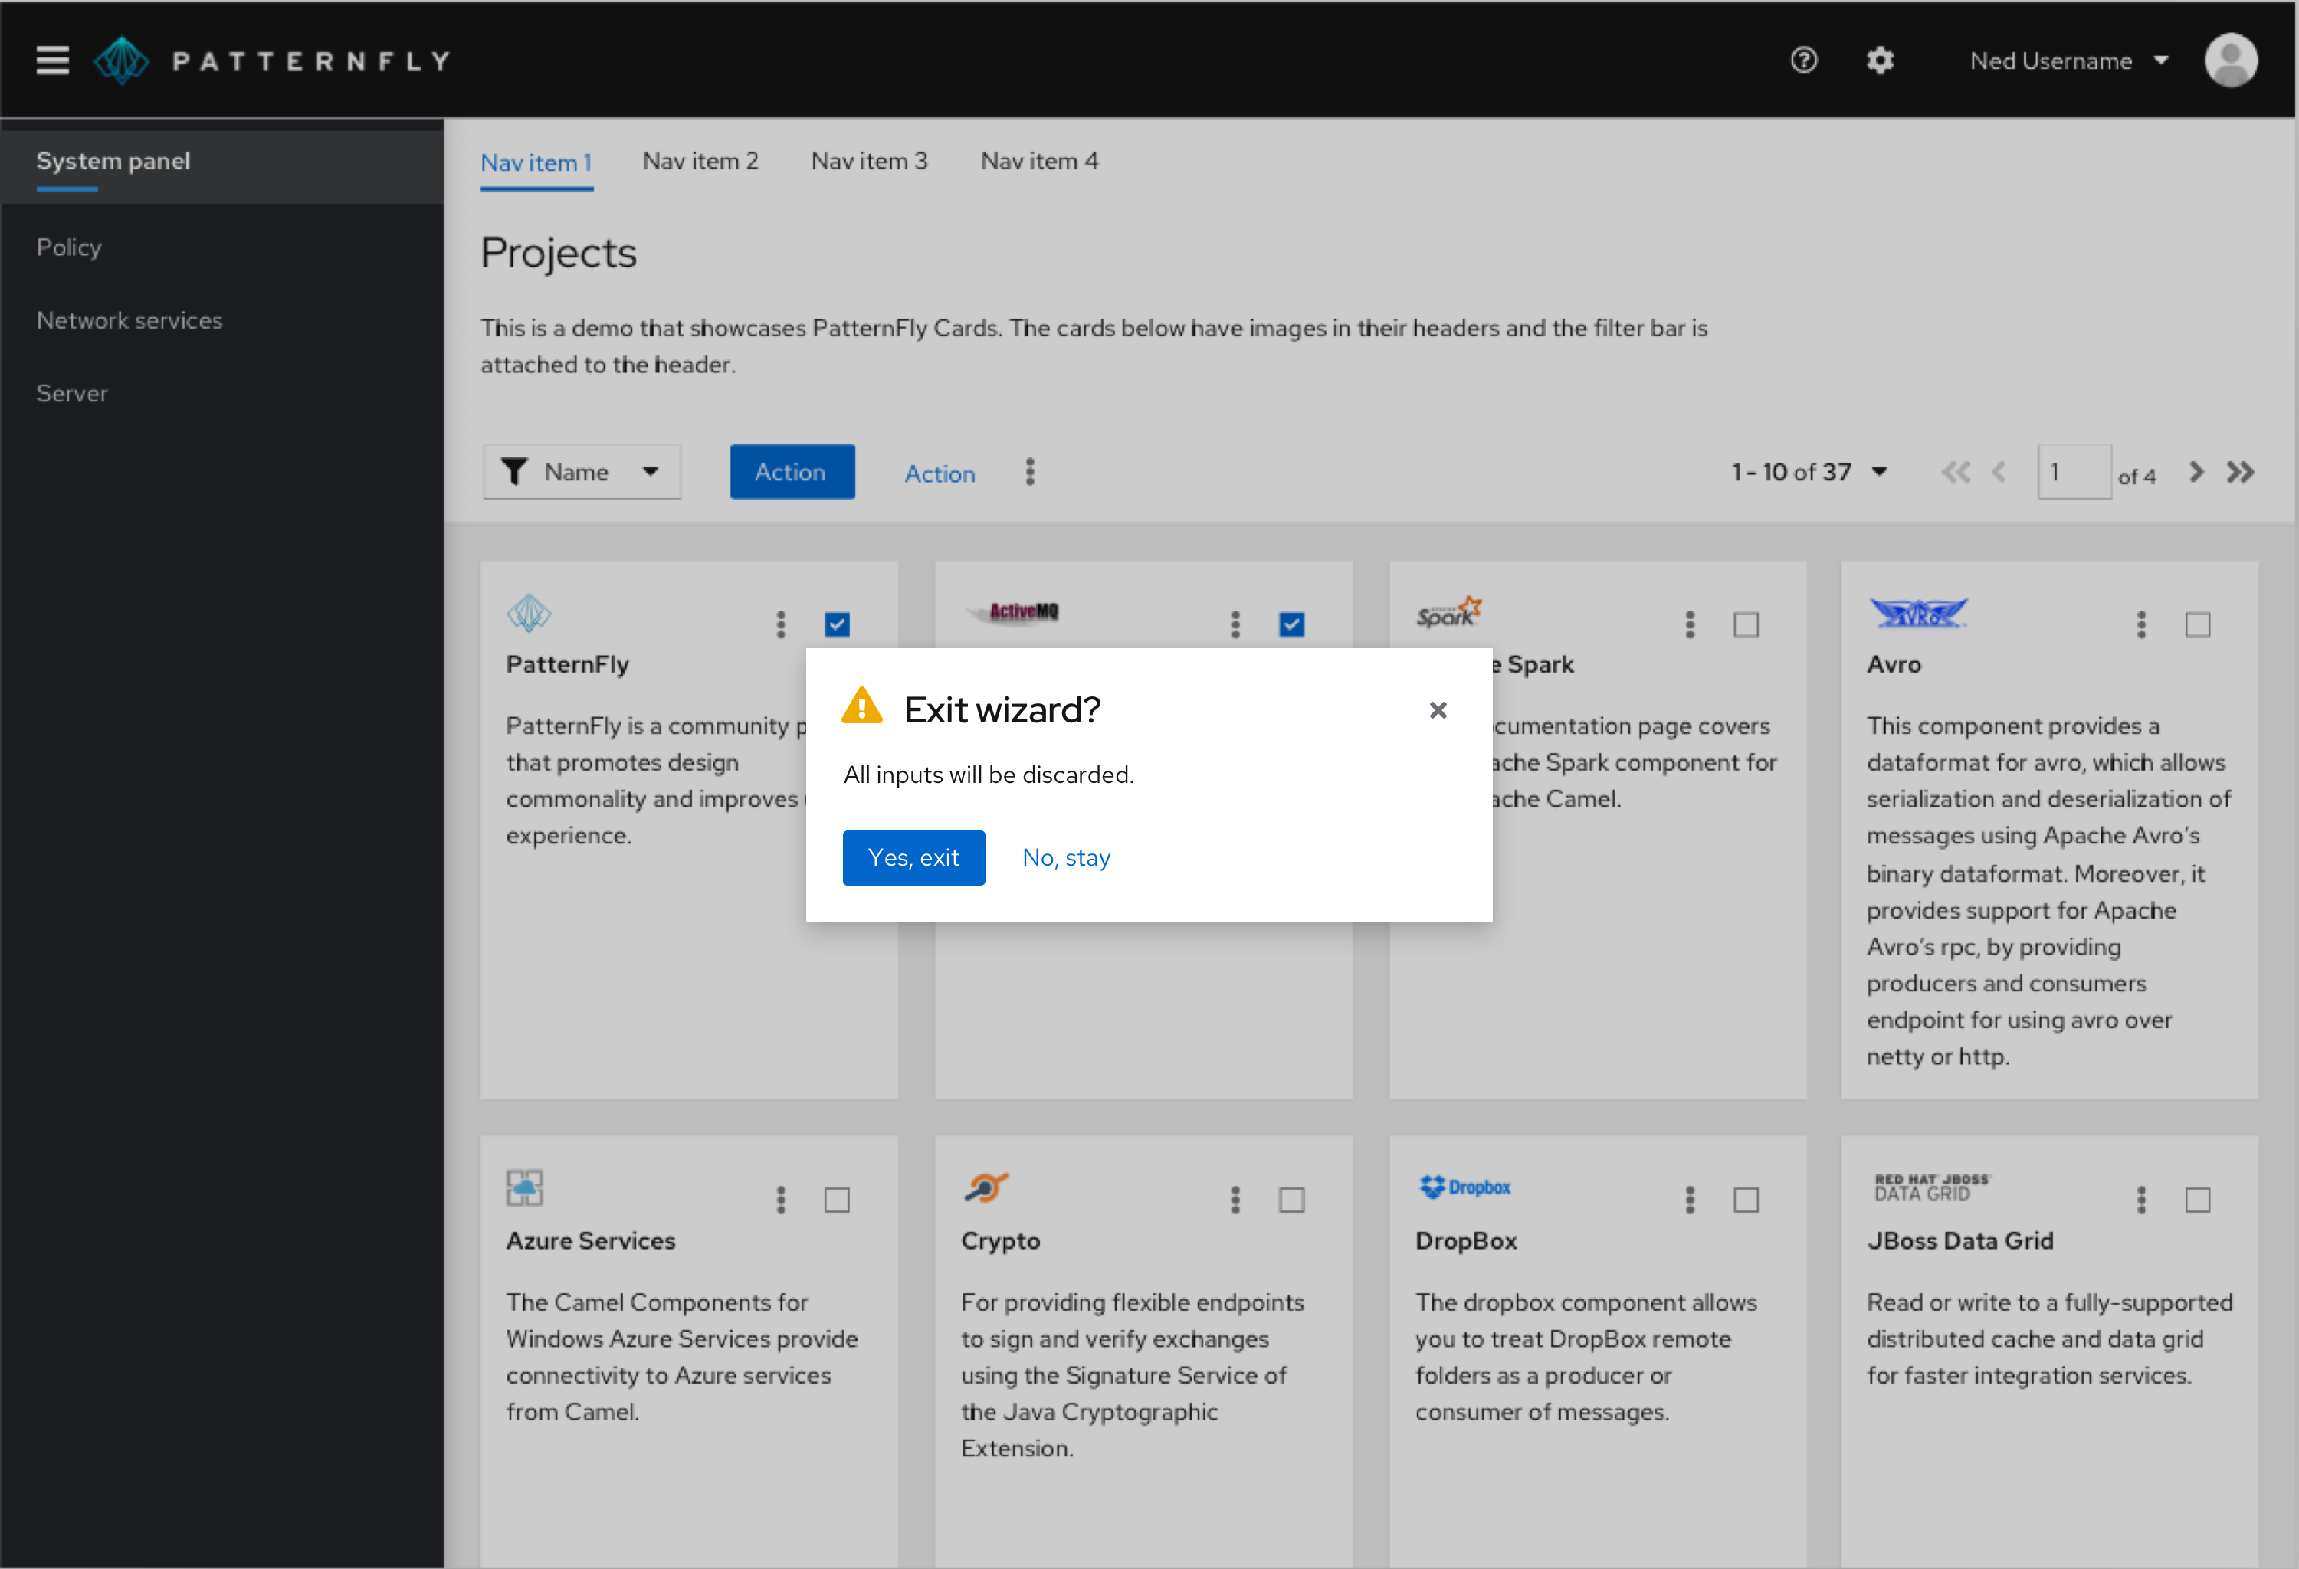Select the Nav item 2 tab

pos(702,161)
